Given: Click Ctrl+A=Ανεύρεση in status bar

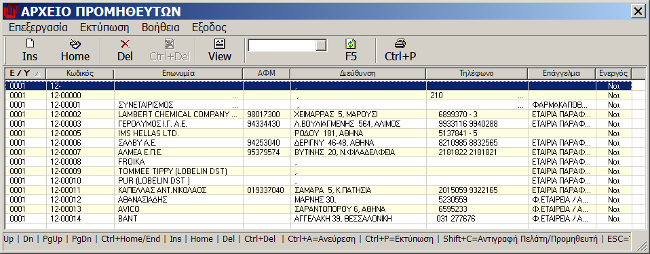Looking at the screenshot, I should [321, 238].
